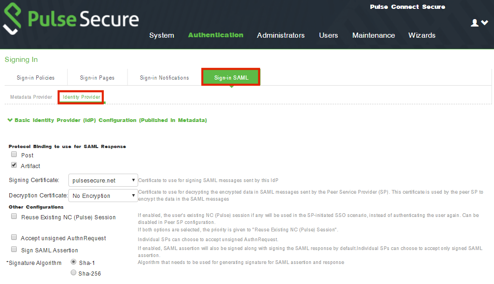Enable the Post protocol binding checkbox

click(14, 155)
